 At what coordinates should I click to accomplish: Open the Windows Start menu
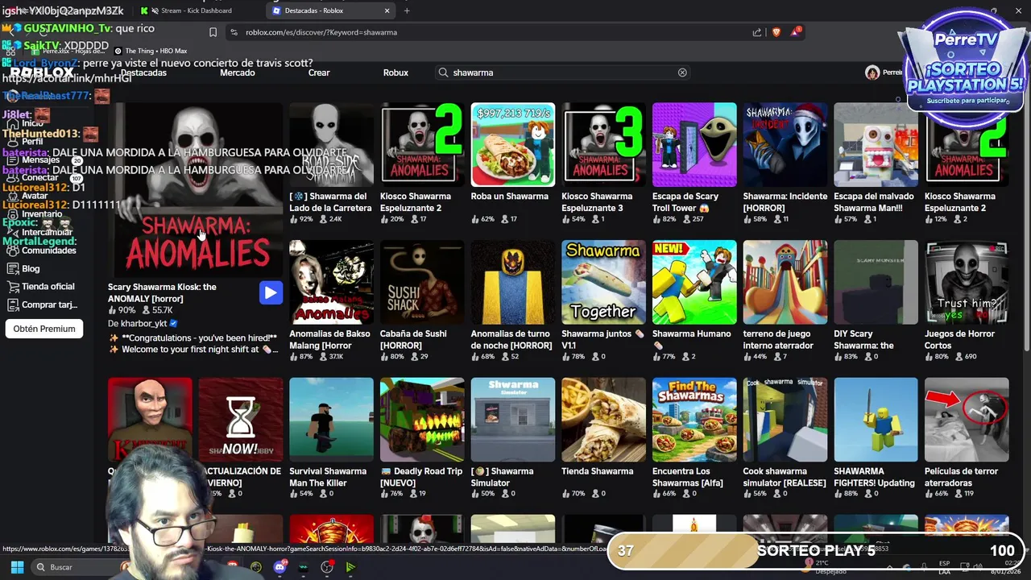tap(17, 567)
